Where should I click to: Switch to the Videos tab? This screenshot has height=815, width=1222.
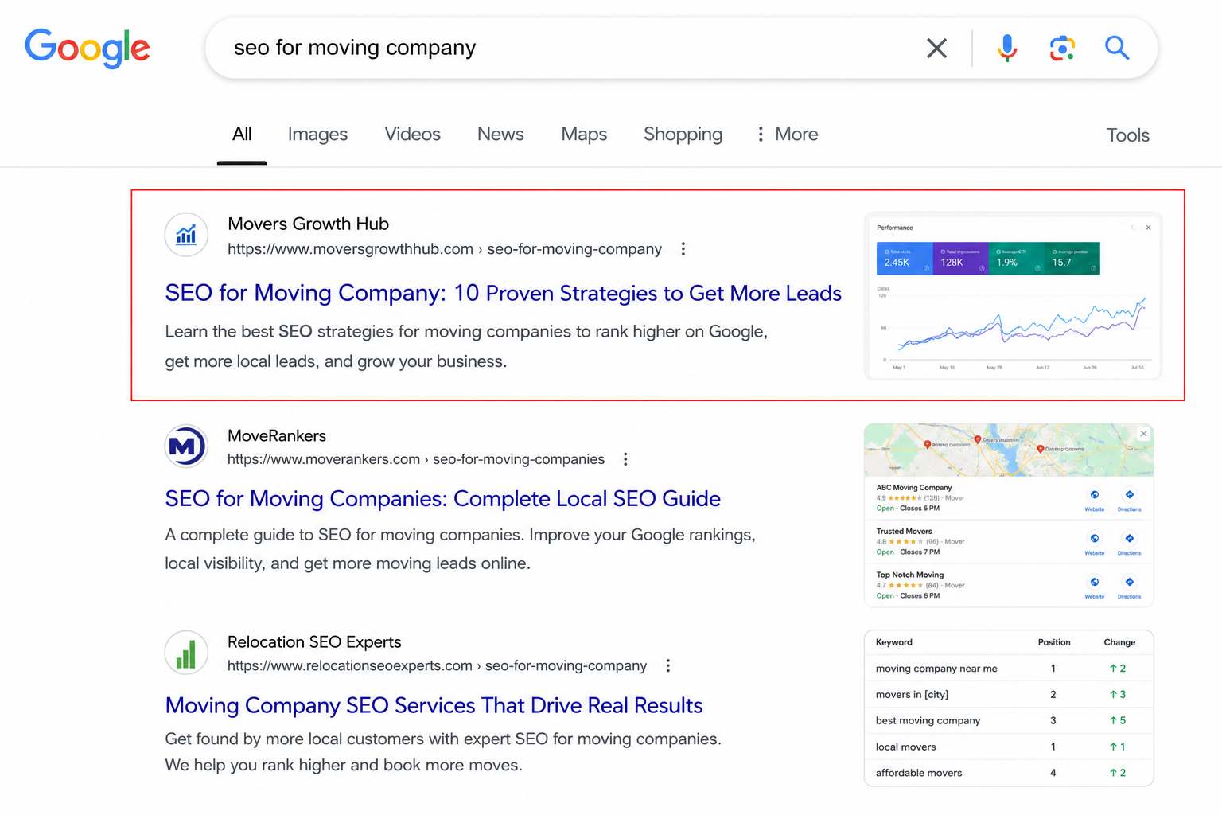[412, 135]
